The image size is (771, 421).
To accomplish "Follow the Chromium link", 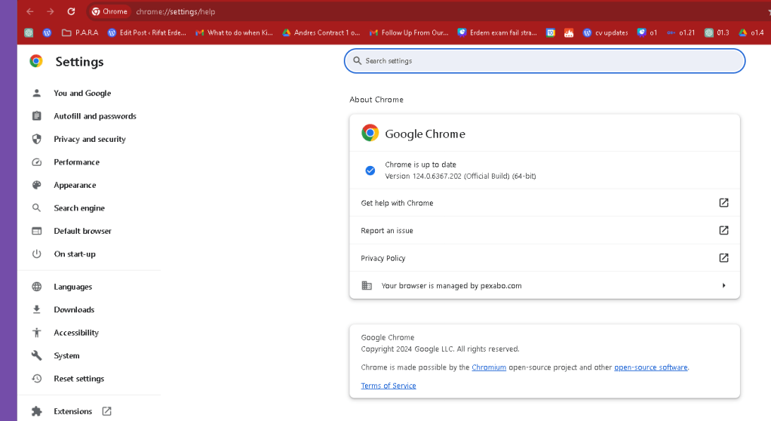I will click(489, 367).
